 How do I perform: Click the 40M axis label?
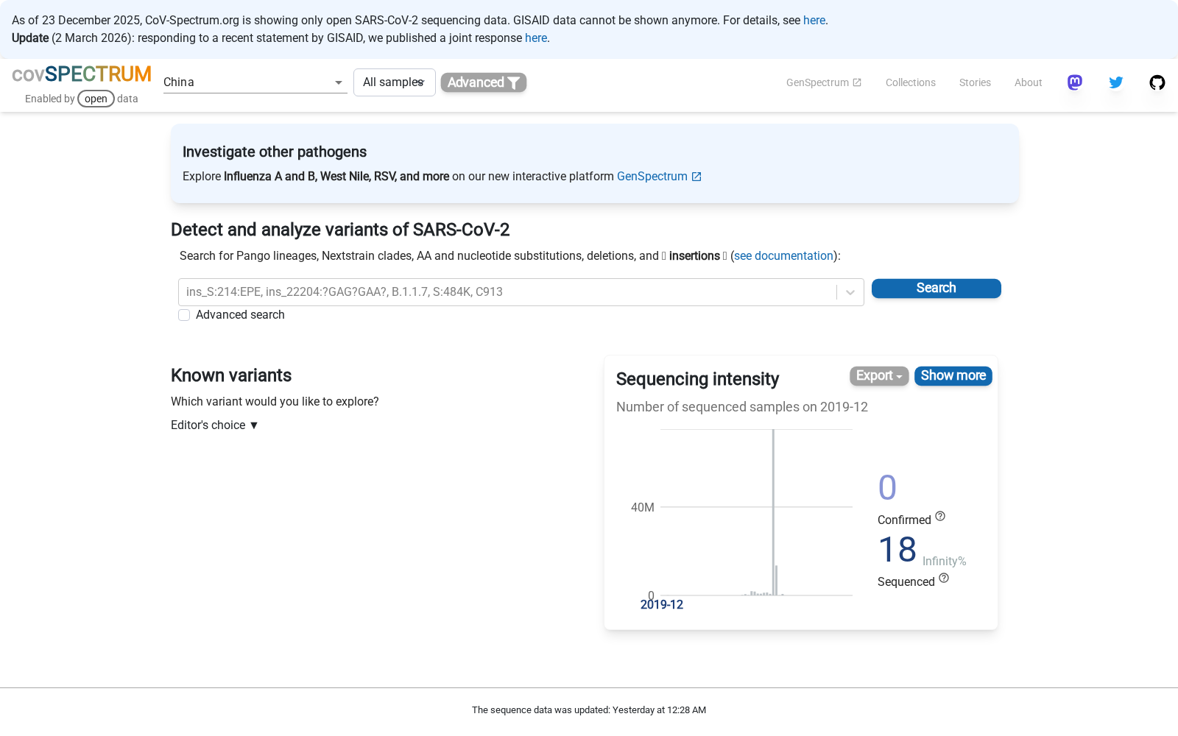643,508
